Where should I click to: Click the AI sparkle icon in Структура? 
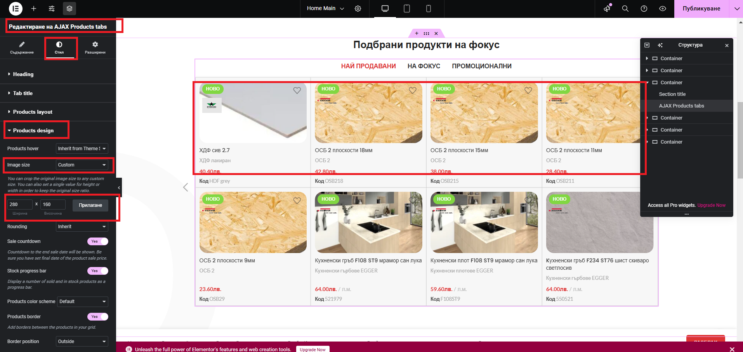[660, 45]
